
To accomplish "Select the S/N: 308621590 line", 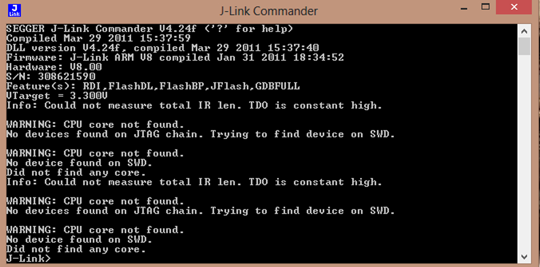I will coord(50,76).
